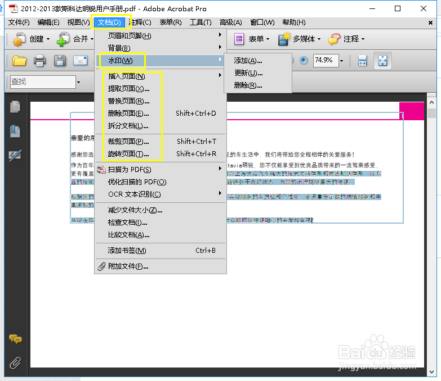Click the fit-width page icon
This screenshot has width=441, height=381.
[x=362, y=61]
